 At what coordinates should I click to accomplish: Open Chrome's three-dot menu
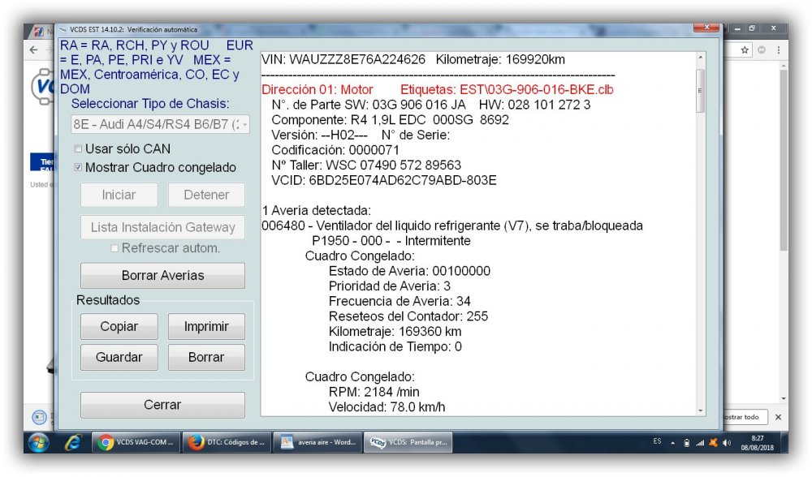click(x=779, y=50)
